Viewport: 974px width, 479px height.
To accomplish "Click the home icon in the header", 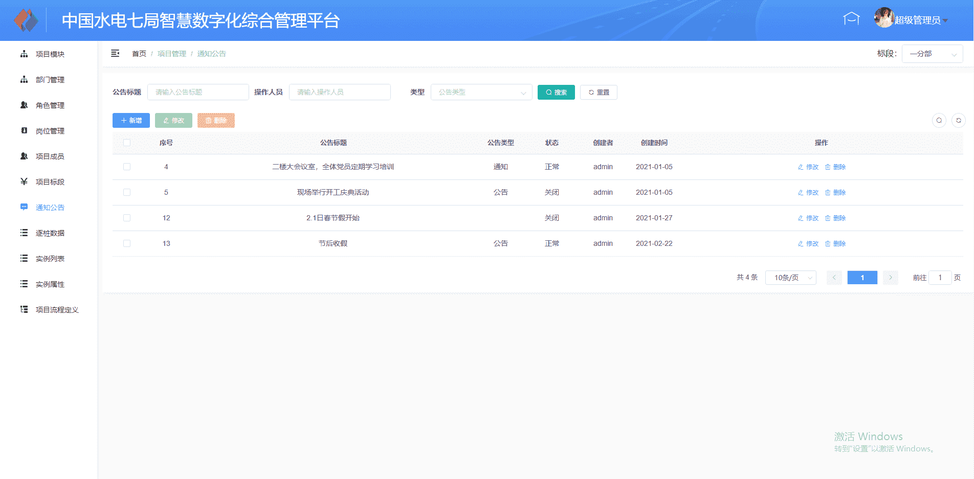I will tap(851, 19).
